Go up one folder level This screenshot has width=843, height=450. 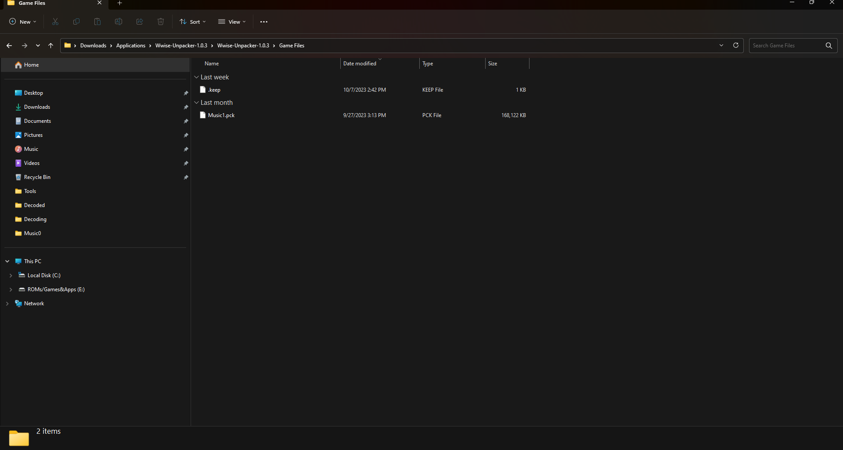(x=51, y=46)
